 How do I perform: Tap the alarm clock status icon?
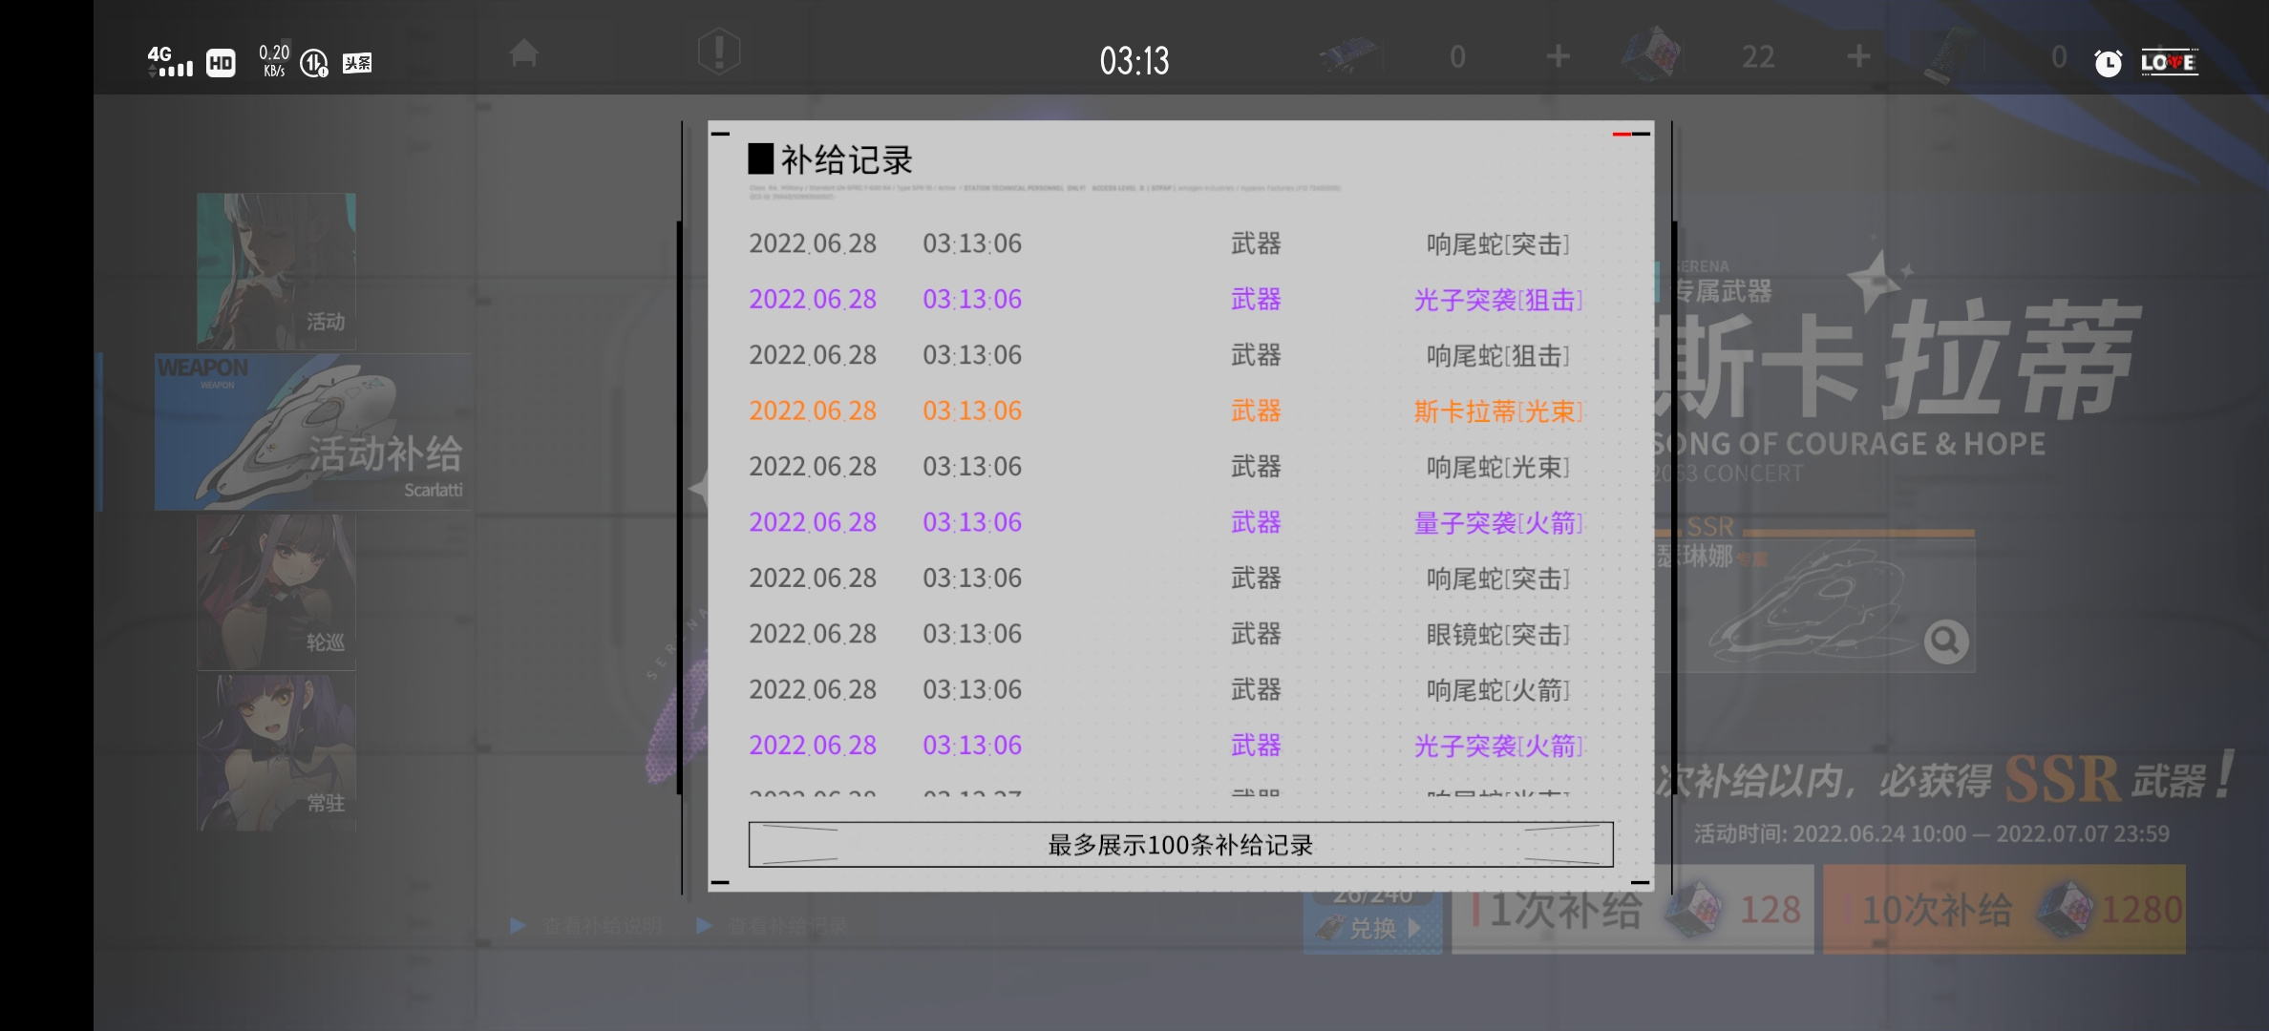coord(2108,63)
